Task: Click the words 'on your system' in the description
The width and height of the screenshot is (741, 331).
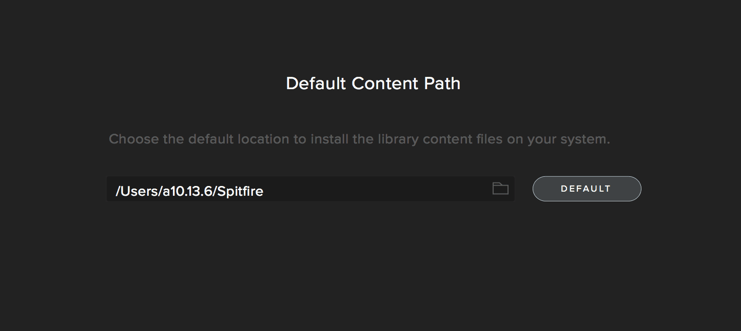Action: coord(558,139)
